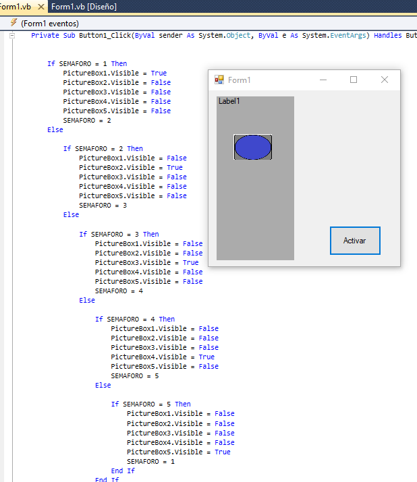Collapse the Button1_Click sub outline
Screen dimensions: 417x482
(x=12, y=36)
